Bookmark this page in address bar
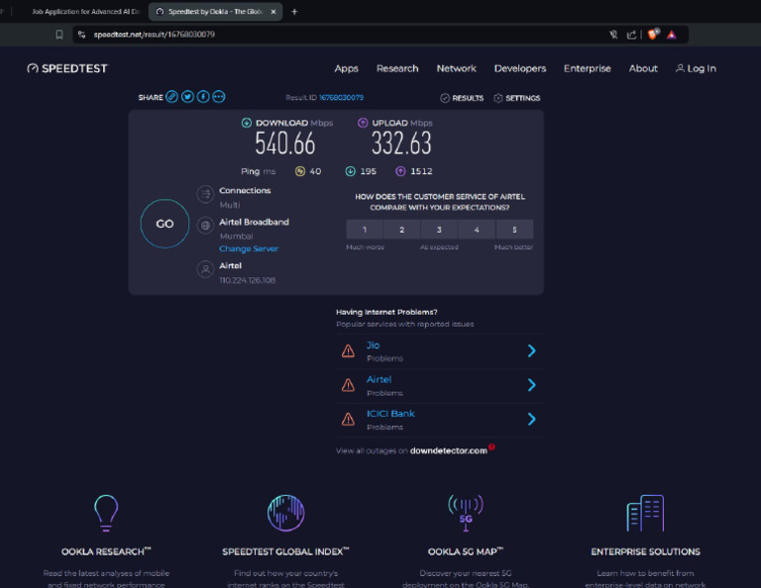 click(x=59, y=34)
